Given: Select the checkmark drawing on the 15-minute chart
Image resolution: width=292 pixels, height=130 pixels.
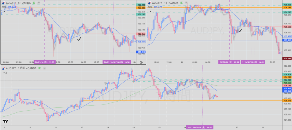Looking at the screenshot, I should 240,30.
